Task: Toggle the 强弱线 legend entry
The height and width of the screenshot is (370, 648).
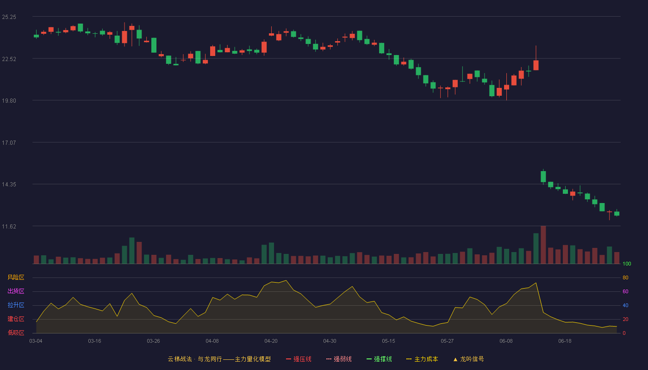Action: tap(339, 359)
